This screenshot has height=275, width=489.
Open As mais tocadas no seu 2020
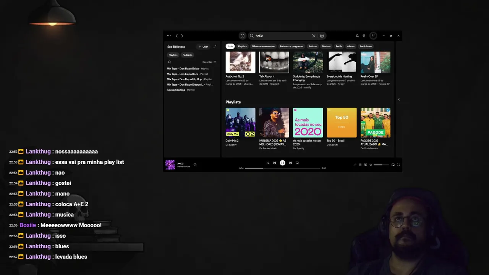click(x=308, y=123)
